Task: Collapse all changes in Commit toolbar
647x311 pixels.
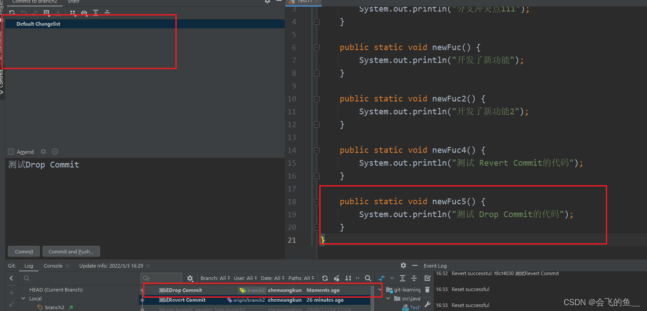Action: [x=107, y=13]
